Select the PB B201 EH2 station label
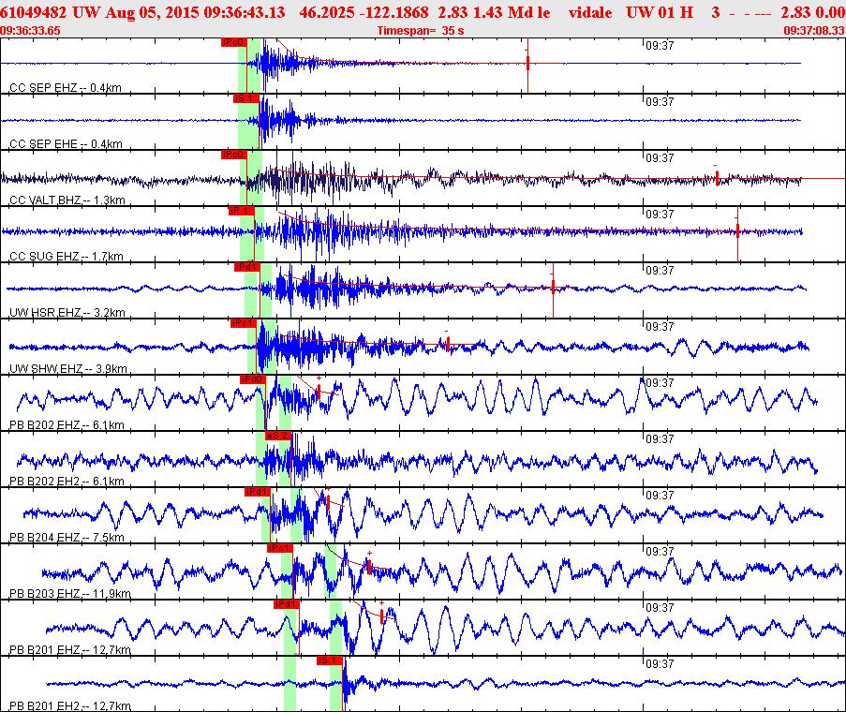 point(68,705)
